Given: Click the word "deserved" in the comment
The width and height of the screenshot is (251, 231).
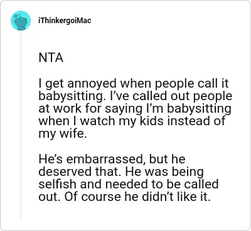Looking at the screenshot, I should click(66, 172).
